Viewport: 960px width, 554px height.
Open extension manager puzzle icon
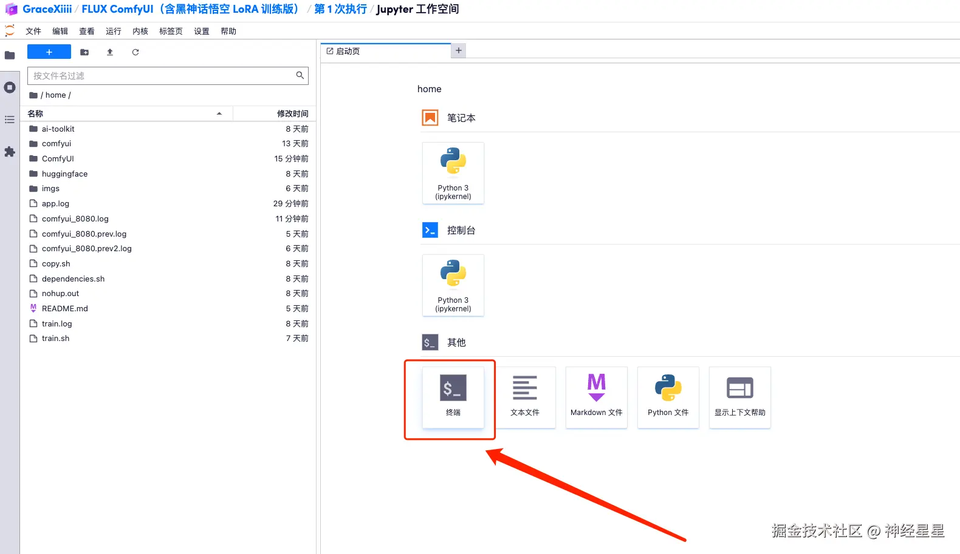(10, 152)
